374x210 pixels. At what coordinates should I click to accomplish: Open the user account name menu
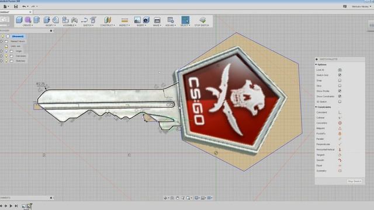(x=361, y=6)
